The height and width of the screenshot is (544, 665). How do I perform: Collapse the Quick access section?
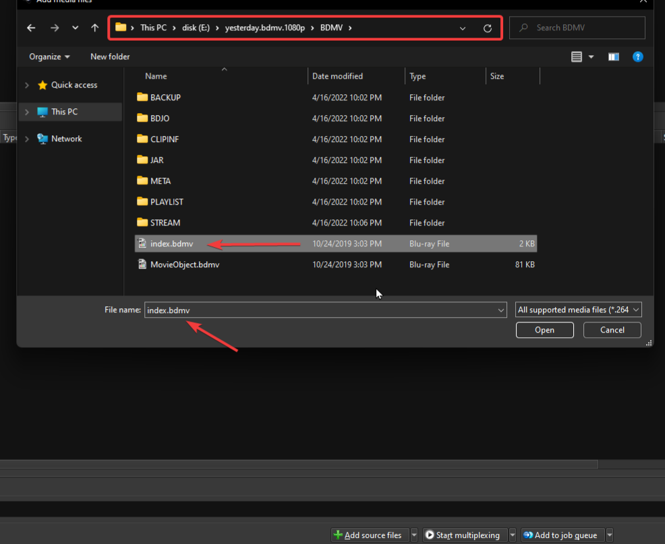pos(27,85)
